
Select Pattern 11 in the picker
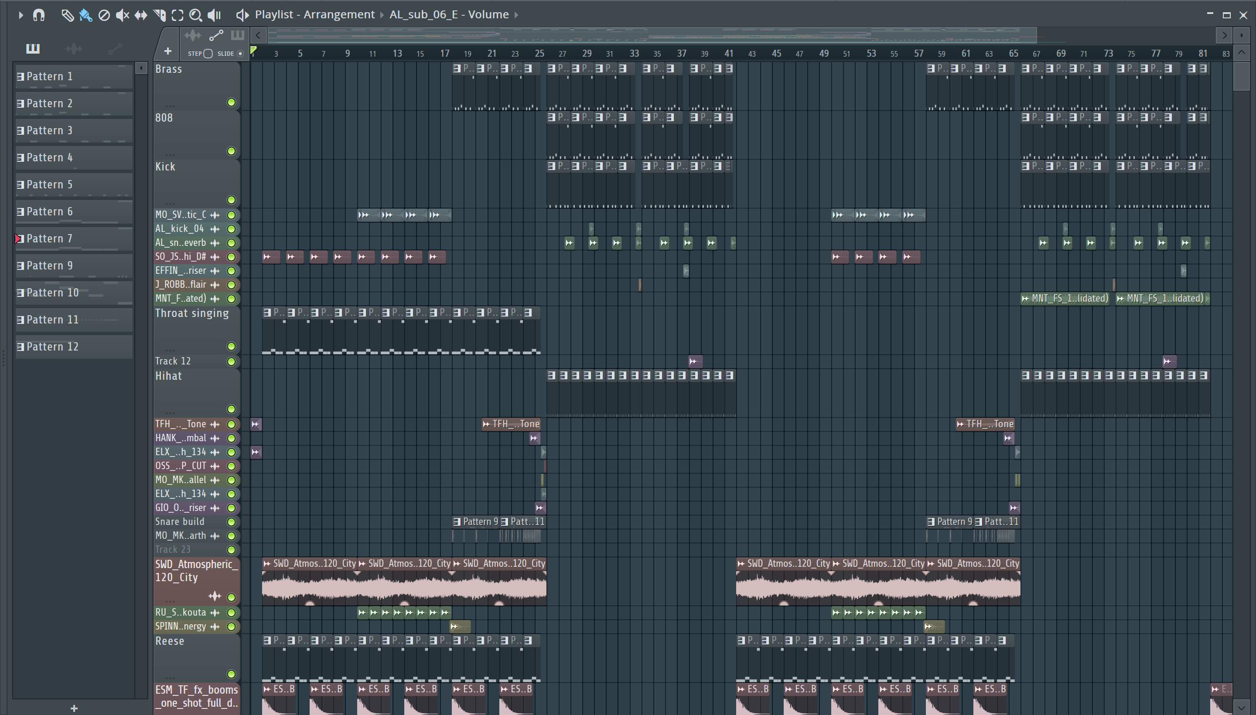pyautogui.click(x=74, y=319)
